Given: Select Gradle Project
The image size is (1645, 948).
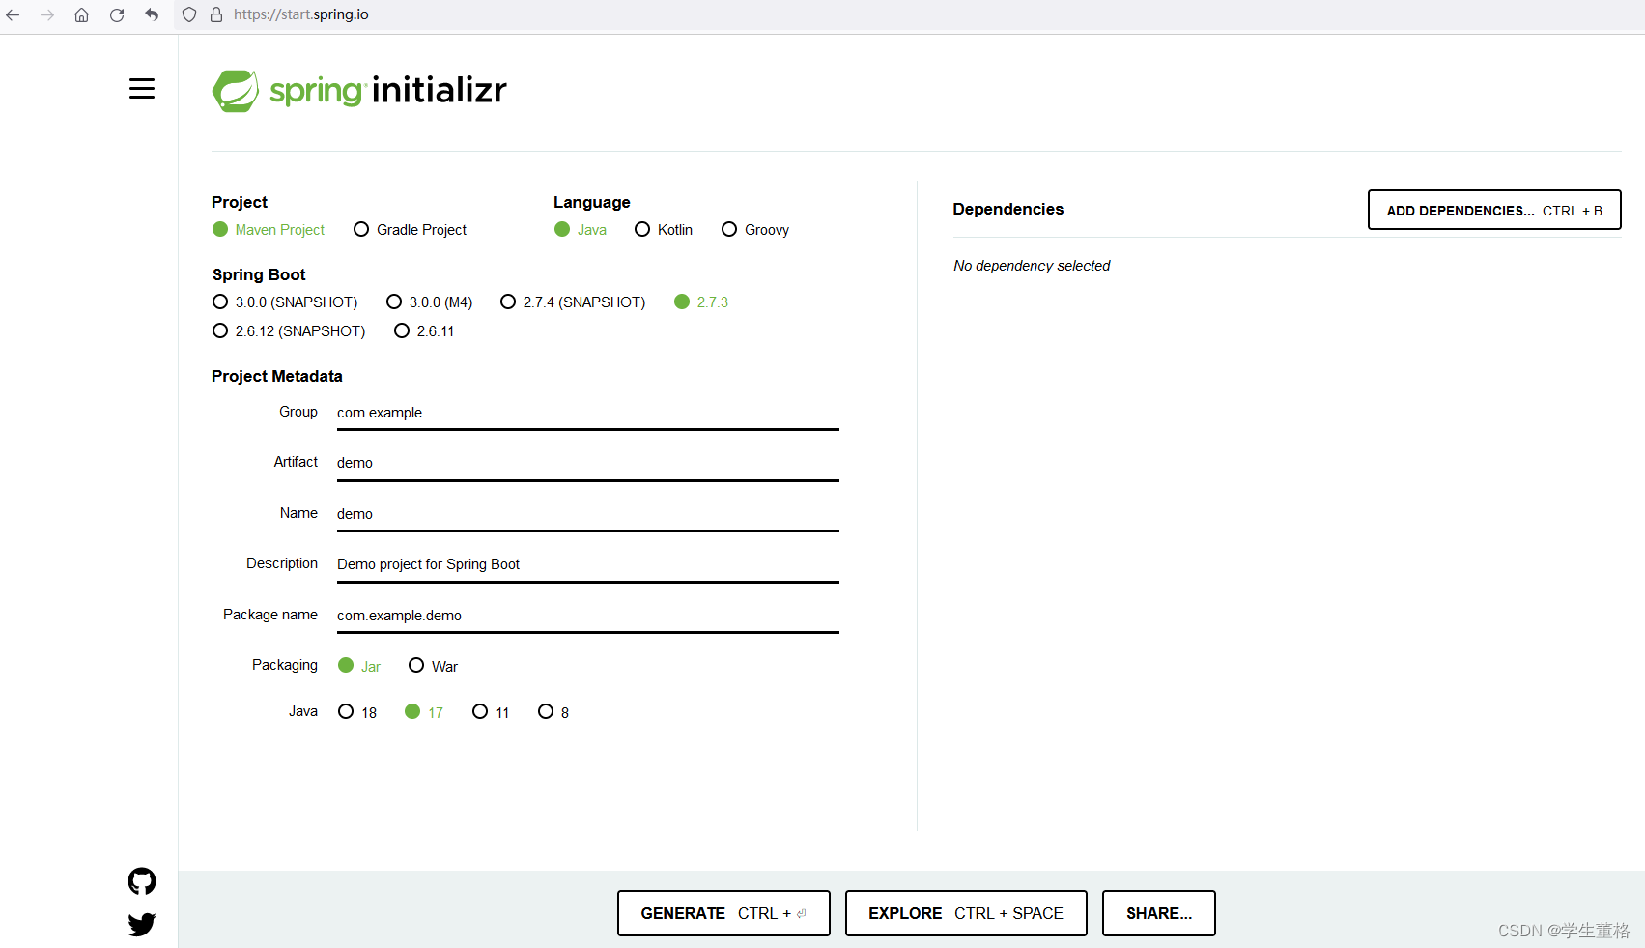Looking at the screenshot, I should pos(361,229).
